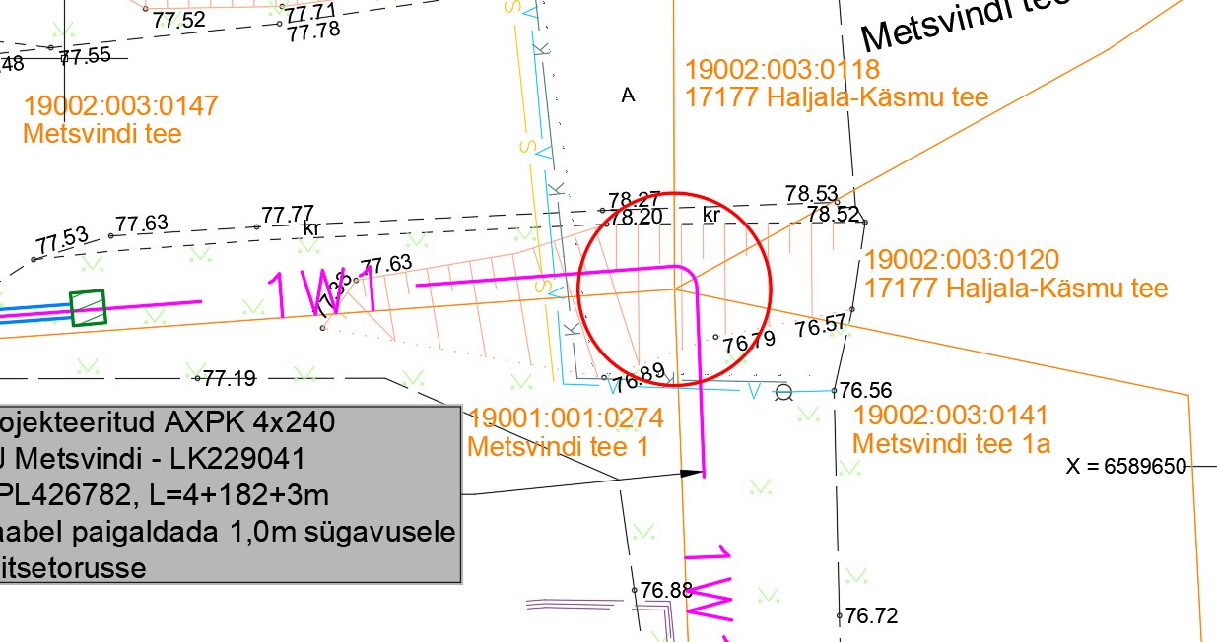
Task: Click parcel number 19002:003:0141
Action: 951,415
